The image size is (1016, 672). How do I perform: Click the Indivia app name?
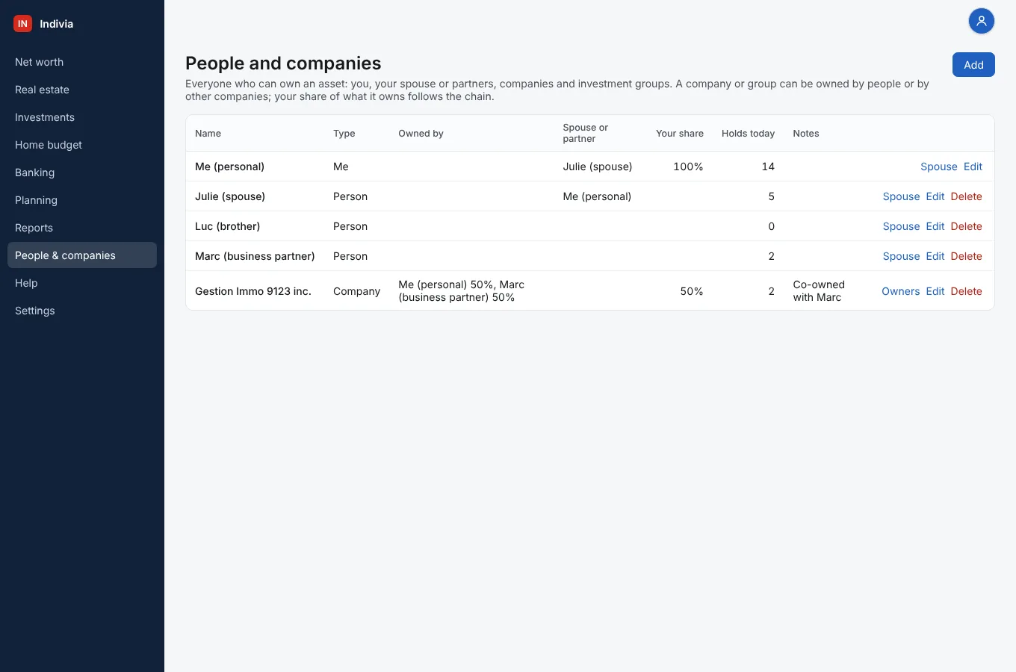tap(57, 24)
